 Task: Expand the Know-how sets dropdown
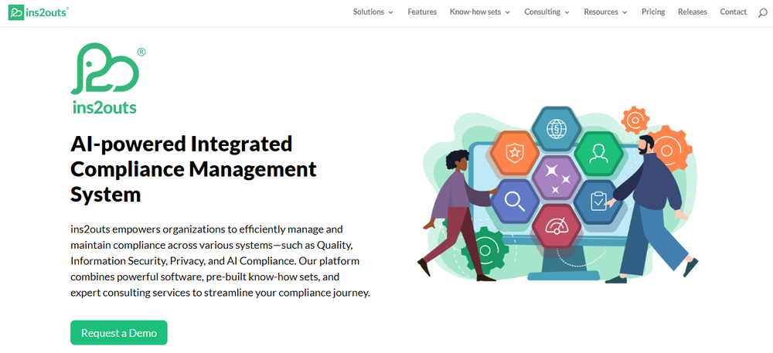(x=480, y=12)
